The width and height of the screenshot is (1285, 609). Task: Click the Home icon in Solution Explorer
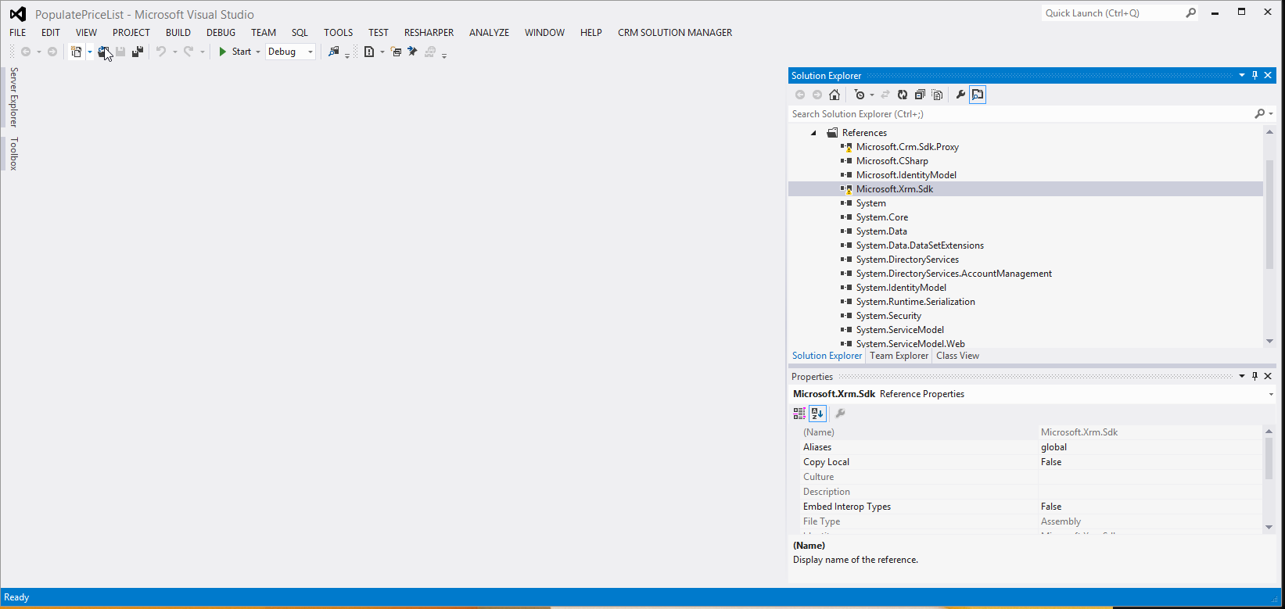[x=835, y=95]
